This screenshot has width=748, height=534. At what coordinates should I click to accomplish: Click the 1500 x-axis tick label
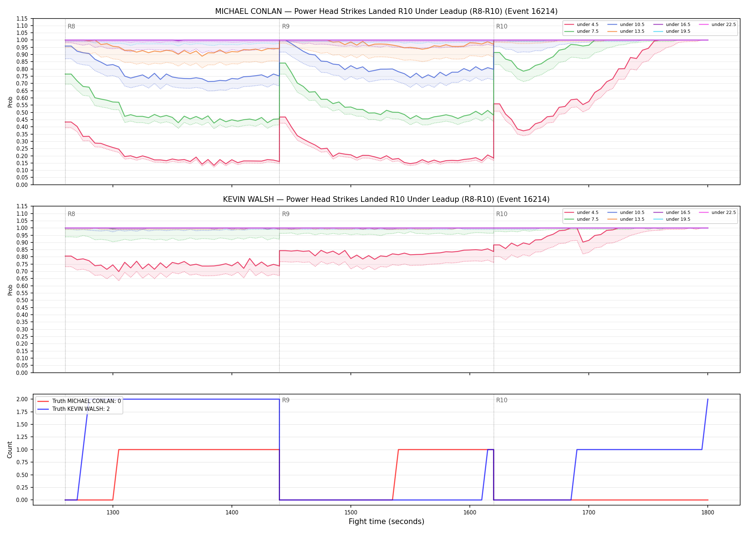[x=351, y=513]
